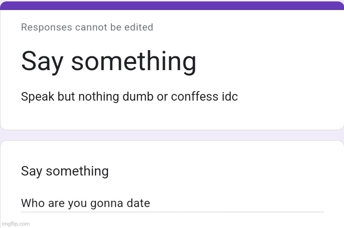This screenshot has width=344, height=228.
Task: Click the word "edited" in the notice
Action: (x=139, y=27)
